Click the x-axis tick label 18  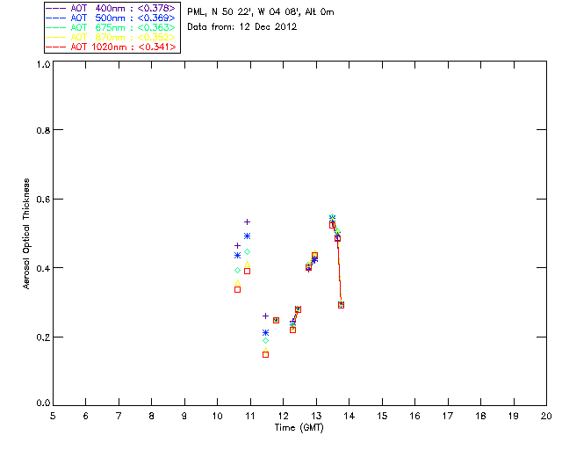tap(480, 416)
